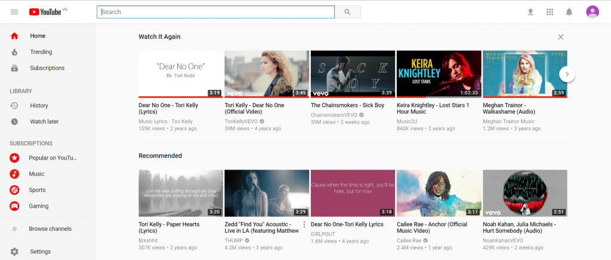Open Music Lyrics - Tori Kelly channel

(166, 121)
